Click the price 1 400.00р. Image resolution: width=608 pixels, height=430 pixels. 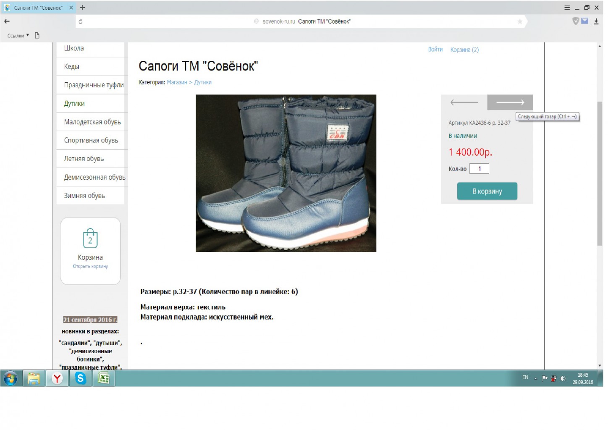click(x=470, y=152)
